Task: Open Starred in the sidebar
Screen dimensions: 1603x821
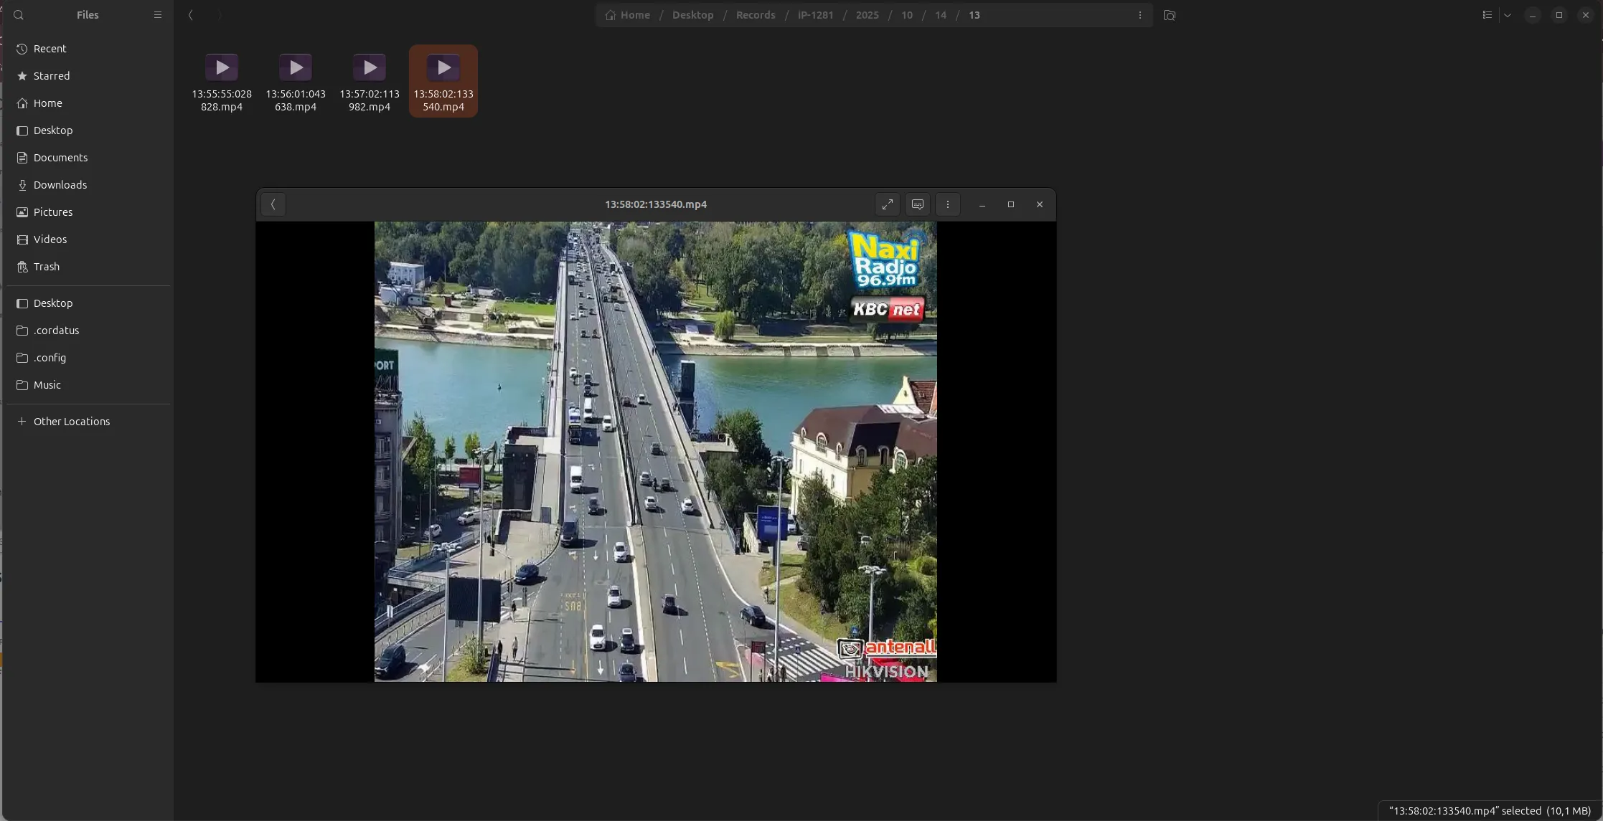Action: click(x=51, y=76)
